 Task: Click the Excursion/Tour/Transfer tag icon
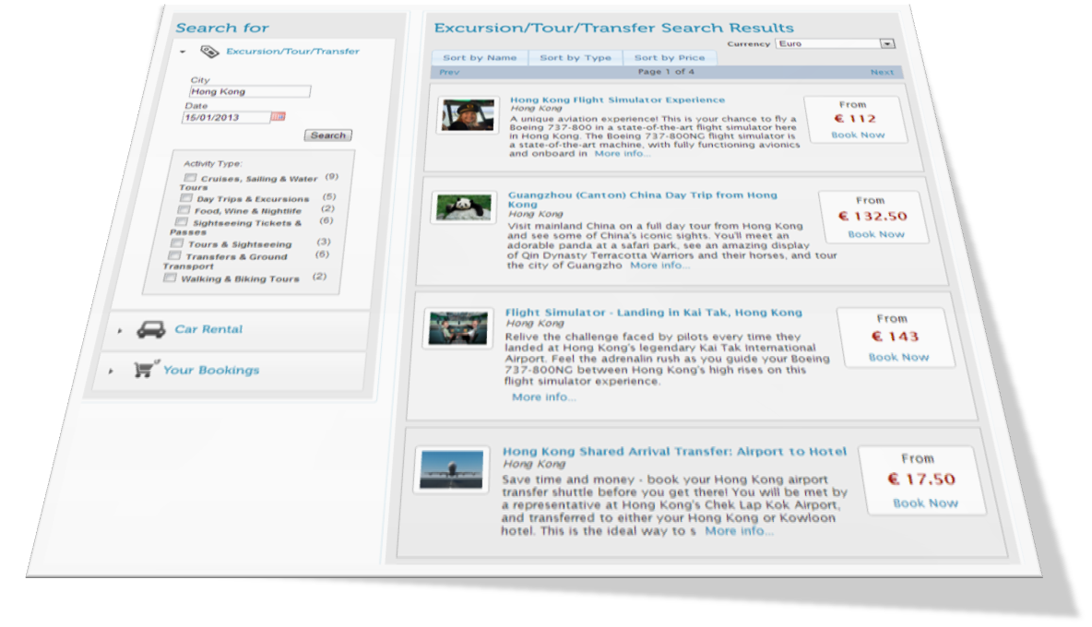click(209, 52)
